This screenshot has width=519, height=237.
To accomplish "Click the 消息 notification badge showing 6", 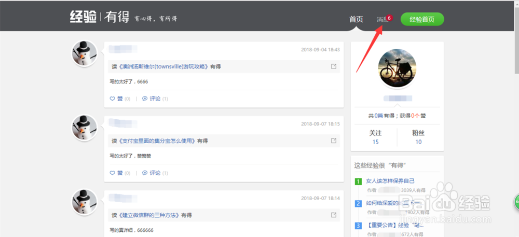I will click(389, 18).
